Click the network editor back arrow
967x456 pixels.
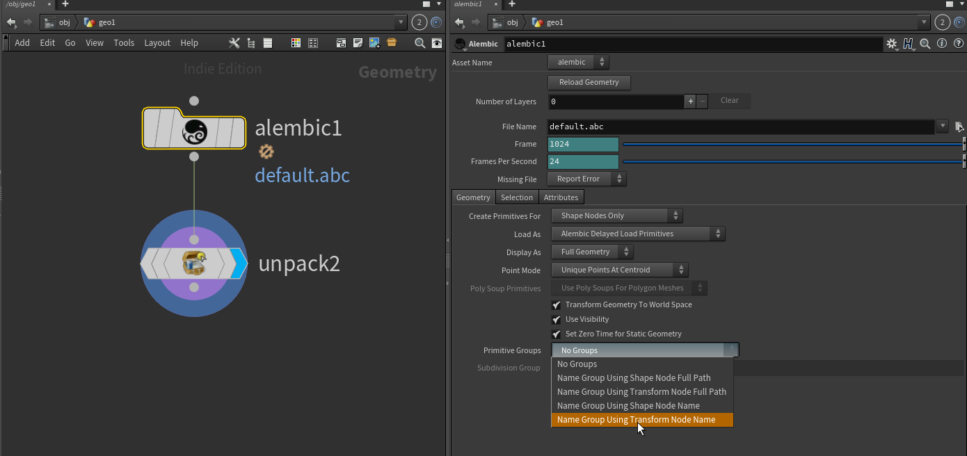[x=11, y=22]
